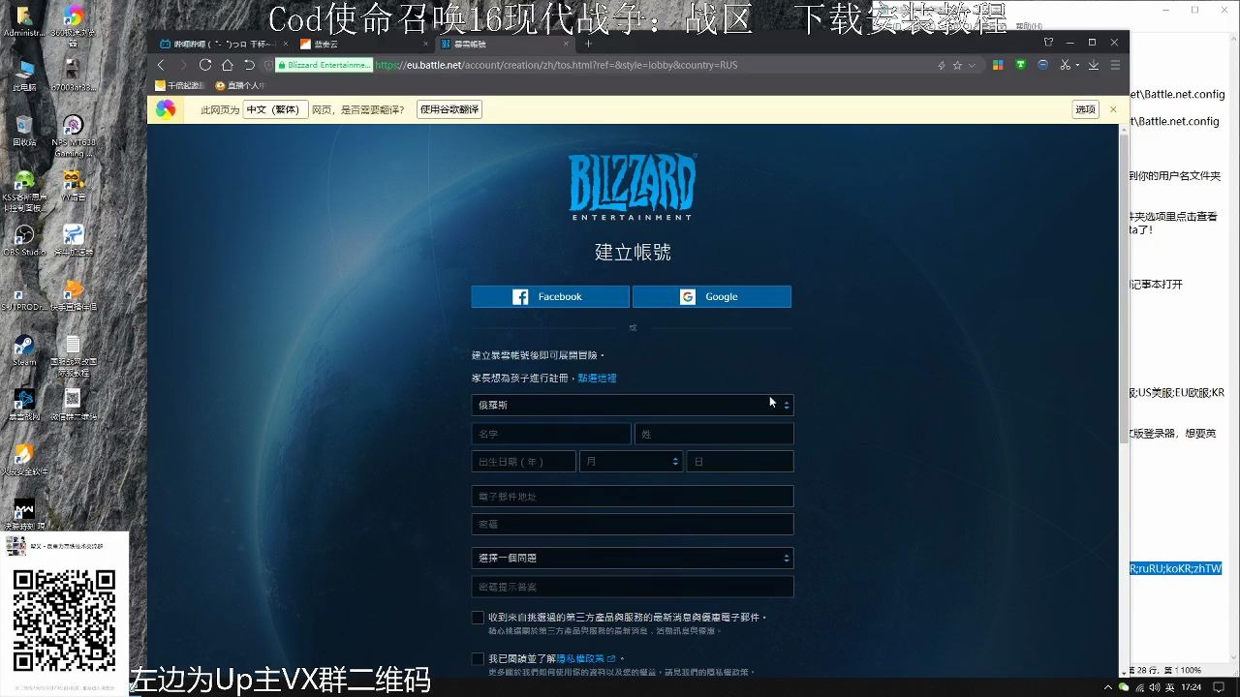The width and height of the screenshot is (1240, 697).
Task: Click the 英 input method indicator in taskbar
Action: [x=1168, y=687]
